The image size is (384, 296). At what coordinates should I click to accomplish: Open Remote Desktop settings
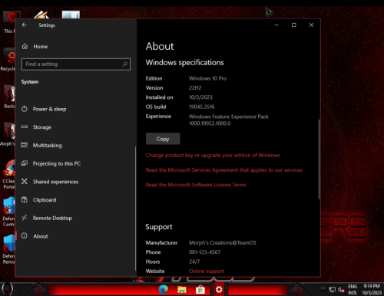click(x=75, y=218)
